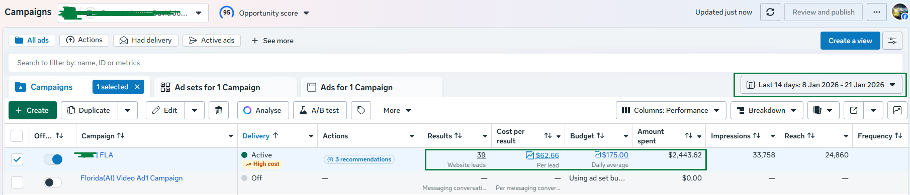This screenshot has width=910, height=195.
Task: Sort by Budget column arrows
Action: pyautogui.click(x=600, y=136)
